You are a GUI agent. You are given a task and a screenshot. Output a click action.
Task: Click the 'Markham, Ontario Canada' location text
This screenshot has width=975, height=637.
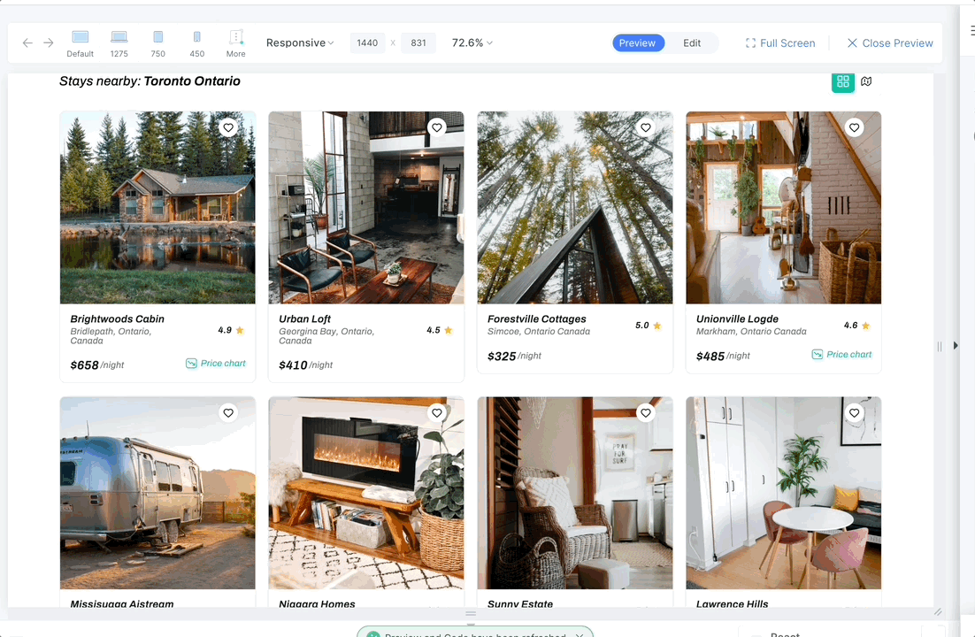click(751, 332)
